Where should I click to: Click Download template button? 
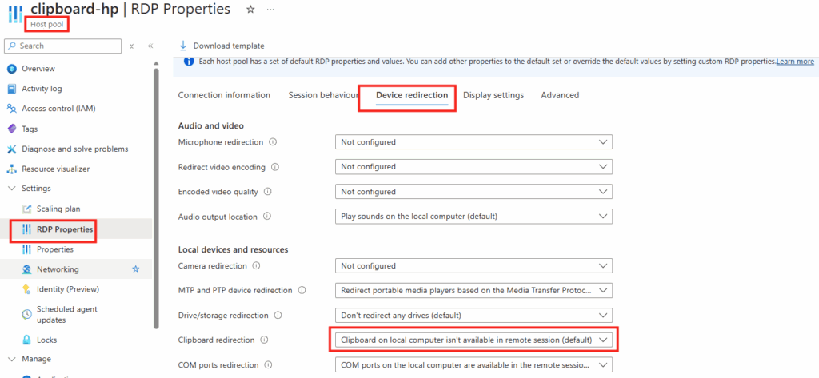point(222,46)
